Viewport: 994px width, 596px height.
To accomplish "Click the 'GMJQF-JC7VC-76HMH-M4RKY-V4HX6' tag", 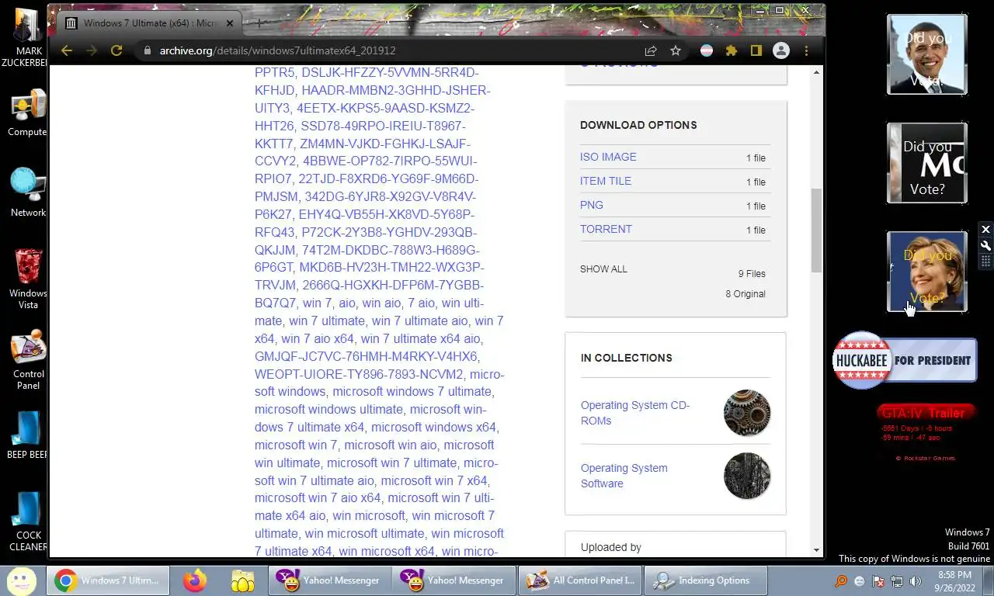I will point(366,356).
